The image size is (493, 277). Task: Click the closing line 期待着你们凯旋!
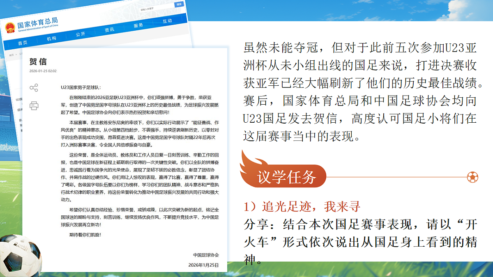point(85,235)
